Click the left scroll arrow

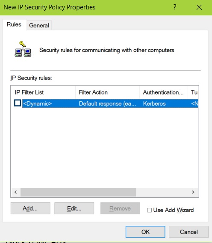16,192
